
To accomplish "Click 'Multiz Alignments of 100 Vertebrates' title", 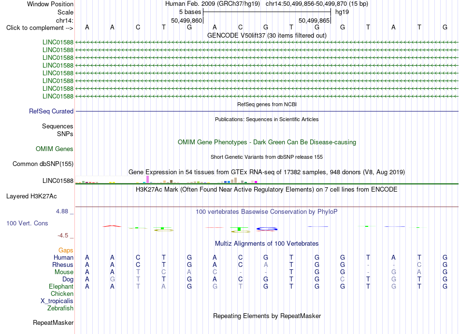I will coord(267,243).
